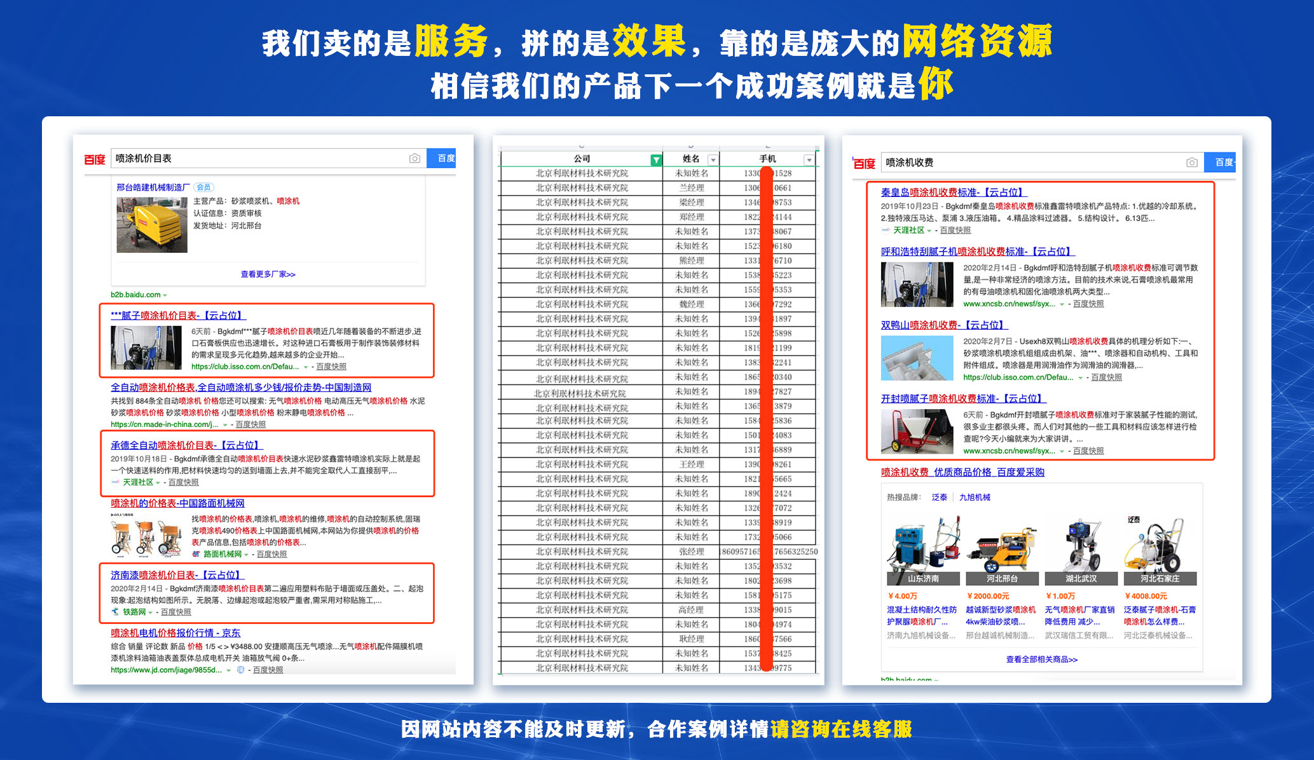Click the thumbnail of the ***腻子喷涂机价目表 result
Screen dimensions: 1314x760
click(146, 348)
